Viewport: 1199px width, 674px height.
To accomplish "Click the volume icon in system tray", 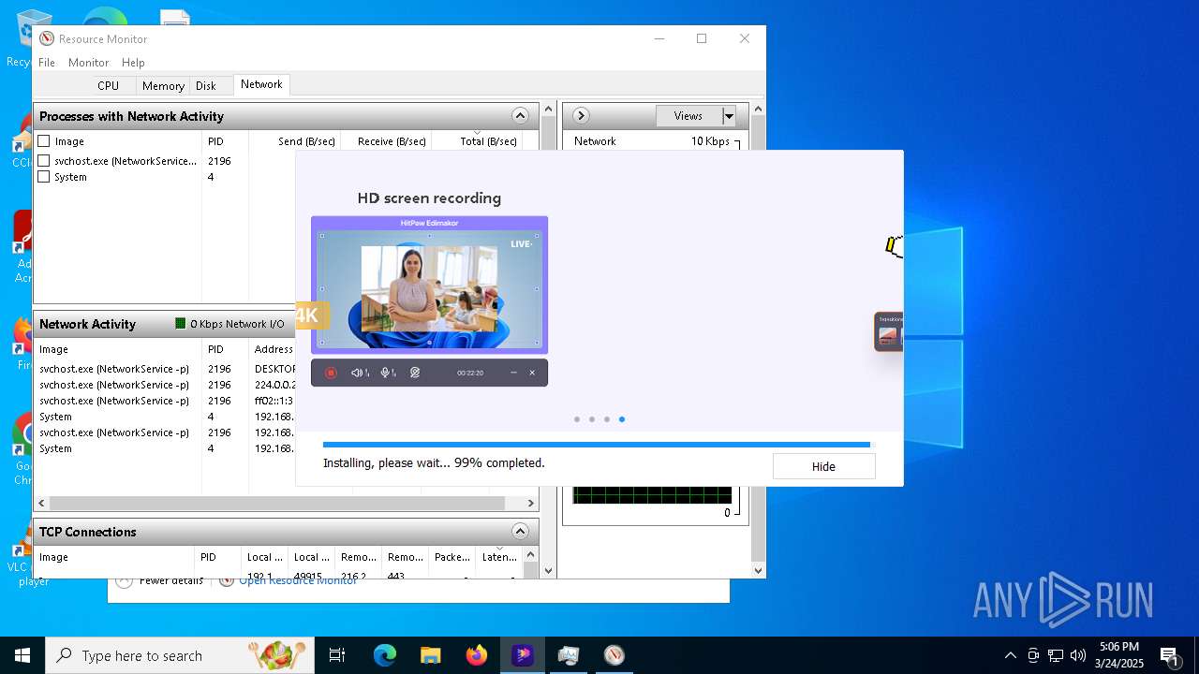I will 1078,655.
